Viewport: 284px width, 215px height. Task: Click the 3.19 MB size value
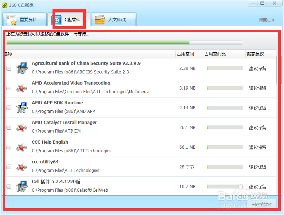tap(187, 88)
